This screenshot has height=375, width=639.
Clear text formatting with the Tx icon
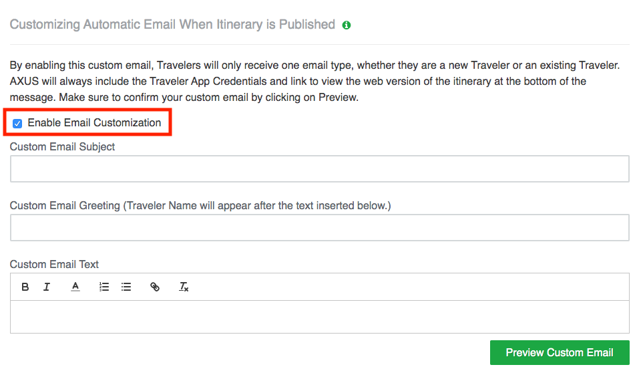[184, 287]
